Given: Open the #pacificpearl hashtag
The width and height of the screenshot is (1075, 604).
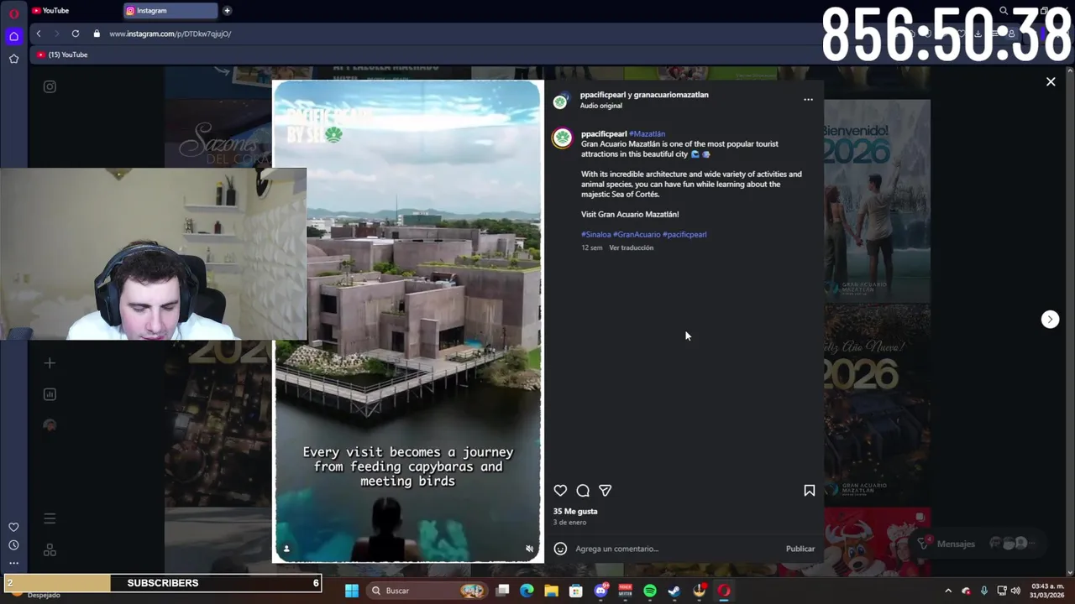Looking at the screenshot, I should 684,235.
